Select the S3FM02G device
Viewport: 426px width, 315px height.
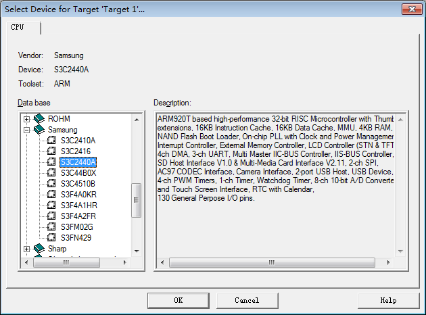coord(77,226)
